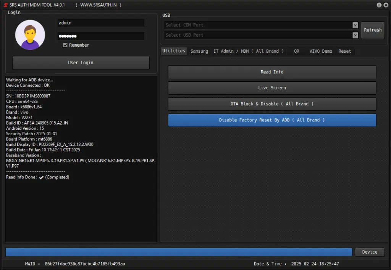Open IT Admin / MDM tab
Screen dimensions: 391x270
coord(249,51)
